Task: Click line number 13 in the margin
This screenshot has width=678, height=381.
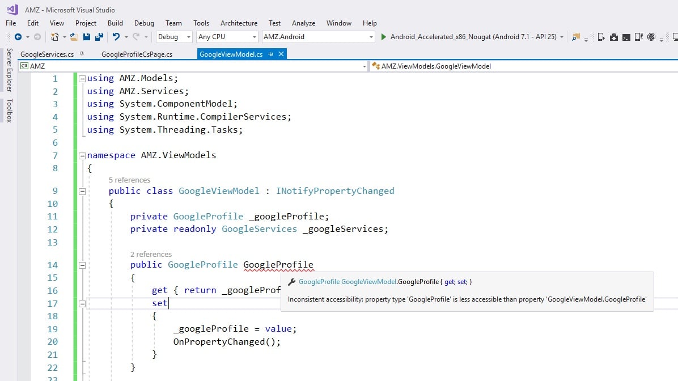Action: coord(52,242)
